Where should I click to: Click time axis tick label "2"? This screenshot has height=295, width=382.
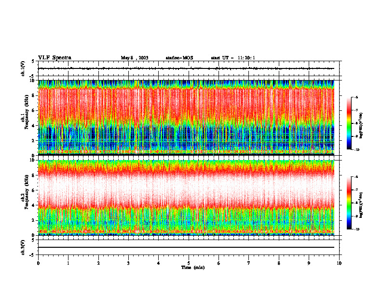pos(98,263)
